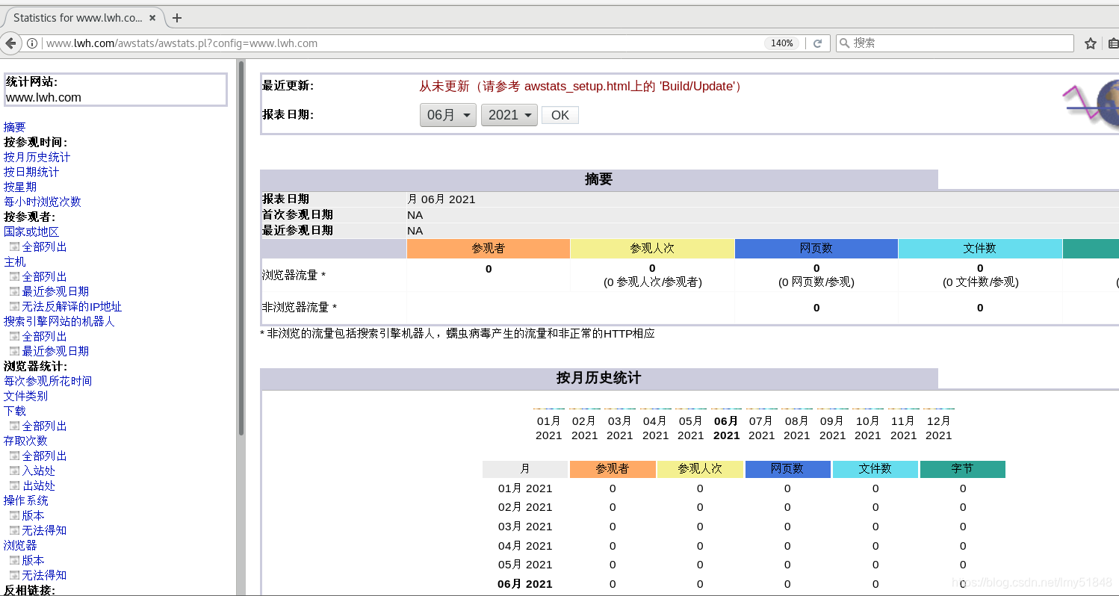
Task: Click the browser back arrow button
Action: click(x=10, y=43)
